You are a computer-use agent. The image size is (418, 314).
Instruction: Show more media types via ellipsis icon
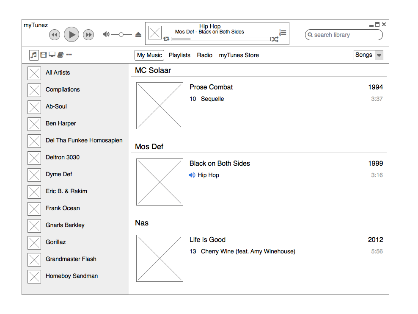pyautogui.click(x=68, y=55)
